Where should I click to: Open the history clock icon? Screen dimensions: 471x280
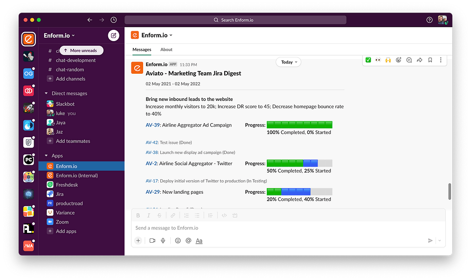tap(113, 20)
